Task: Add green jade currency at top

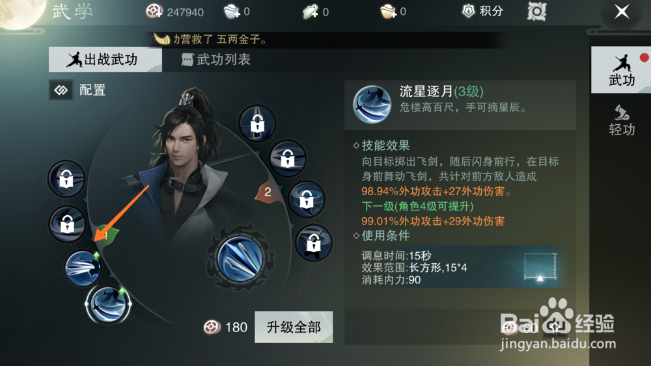Action: pyautogui.click(x=310, y=12)
